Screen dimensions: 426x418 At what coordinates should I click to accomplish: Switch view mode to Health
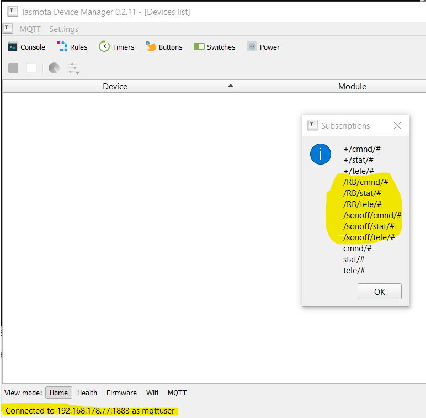click(x=87, y=393)
